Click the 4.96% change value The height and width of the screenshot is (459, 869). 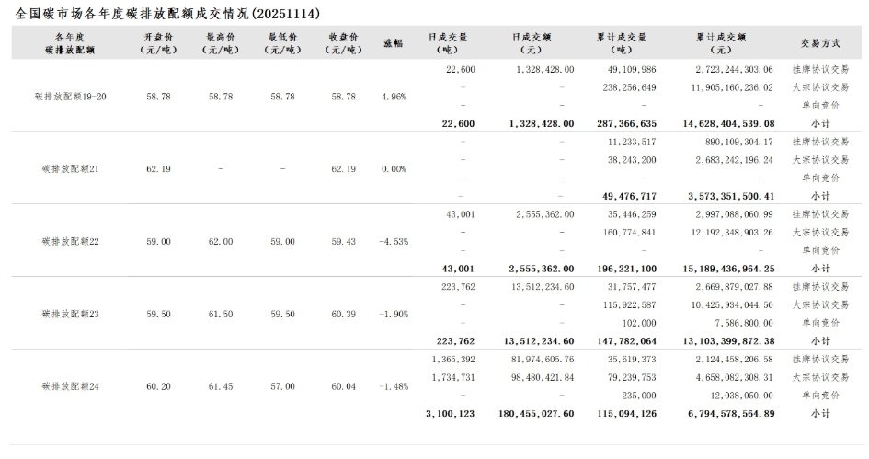[393, 97]
